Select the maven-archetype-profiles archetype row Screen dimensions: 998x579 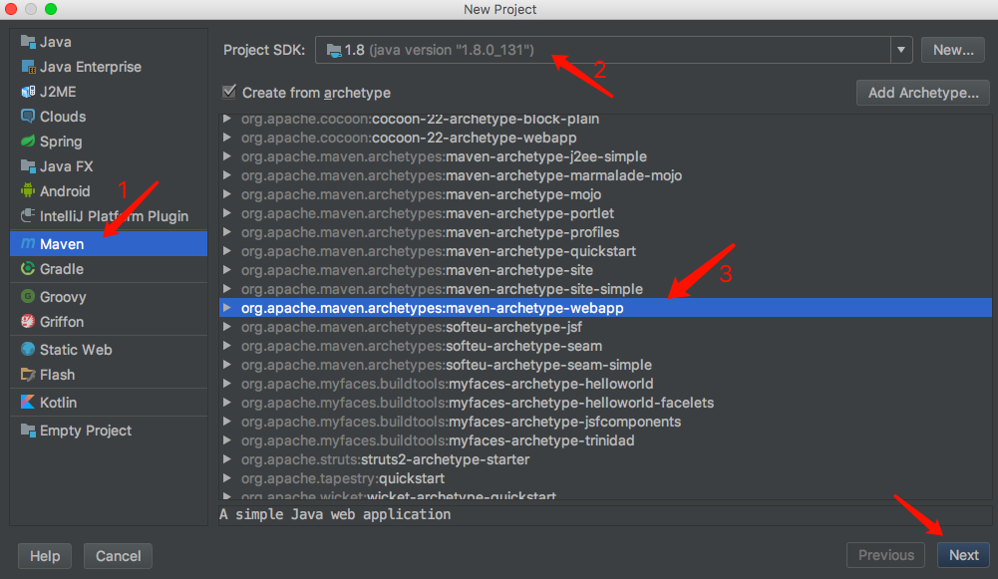coord(605,232)
